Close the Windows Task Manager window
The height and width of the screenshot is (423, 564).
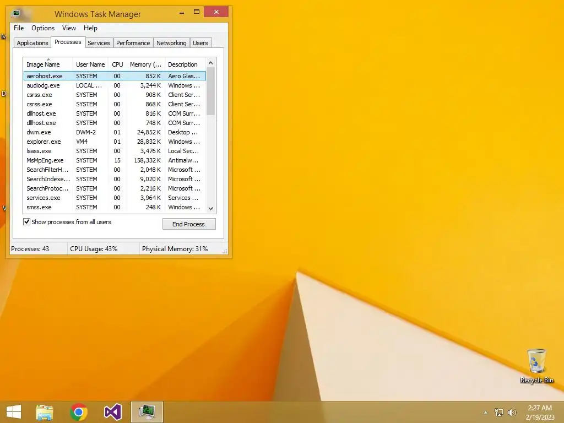pyautogui.click(x=216, y=12)
